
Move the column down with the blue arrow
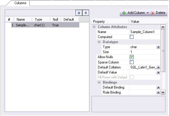[x=86, y=13]
